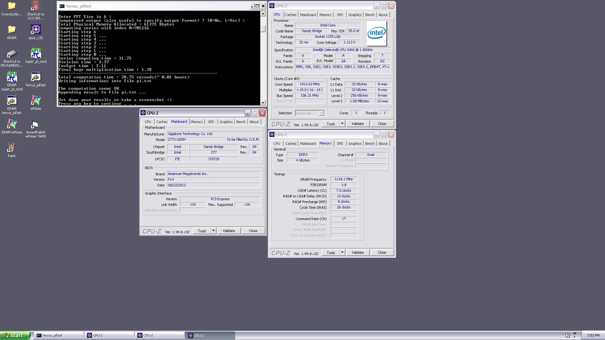Expand Tools dropdown arrow in CPU window
Image resolution: width=605 pixels, height=340 pixels.
[342, 124]
